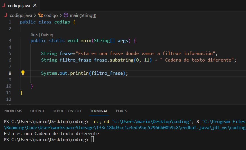This screenshot has width=246, height=150.
Task: Click the Java file icon in the tab
Action: pyautogui.click(x=4, y=5)
